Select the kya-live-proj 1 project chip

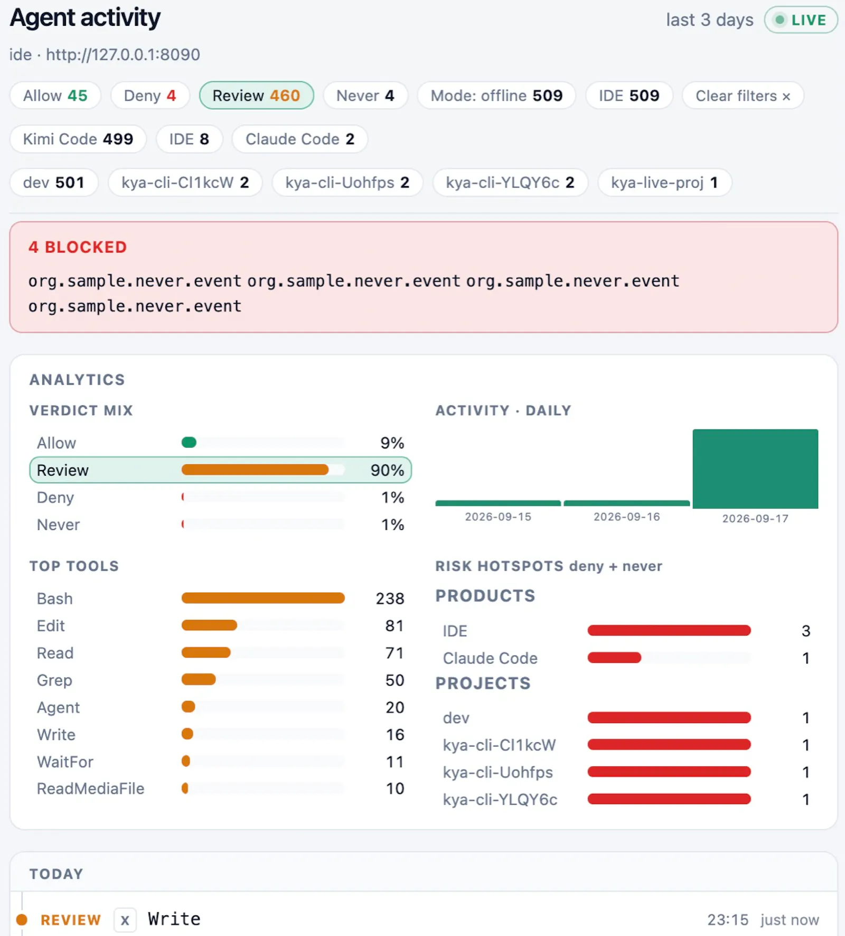point(664,182)
